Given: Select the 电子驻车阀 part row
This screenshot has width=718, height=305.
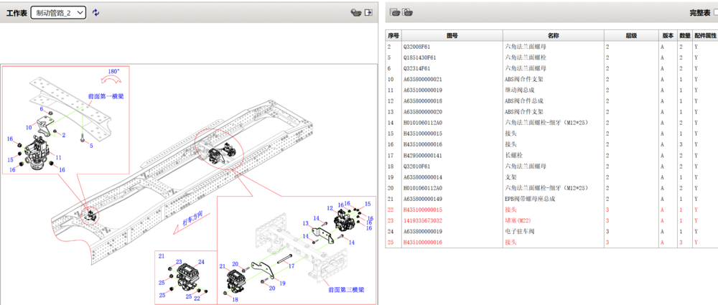Looking at the screenshot, I should [519, 231].
